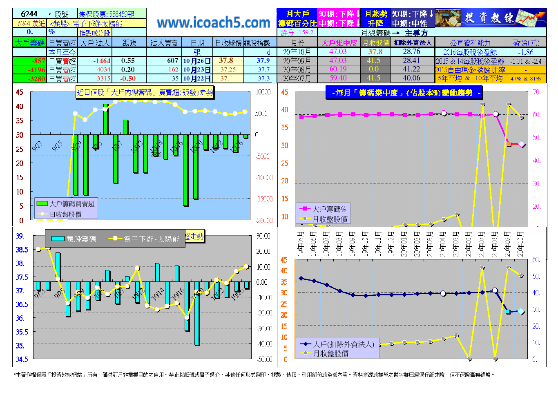Image resolution: width=558 pixels, height=395 pixels.
Task: Open the www.icoach5.com website link
Action: coord(213,23)
